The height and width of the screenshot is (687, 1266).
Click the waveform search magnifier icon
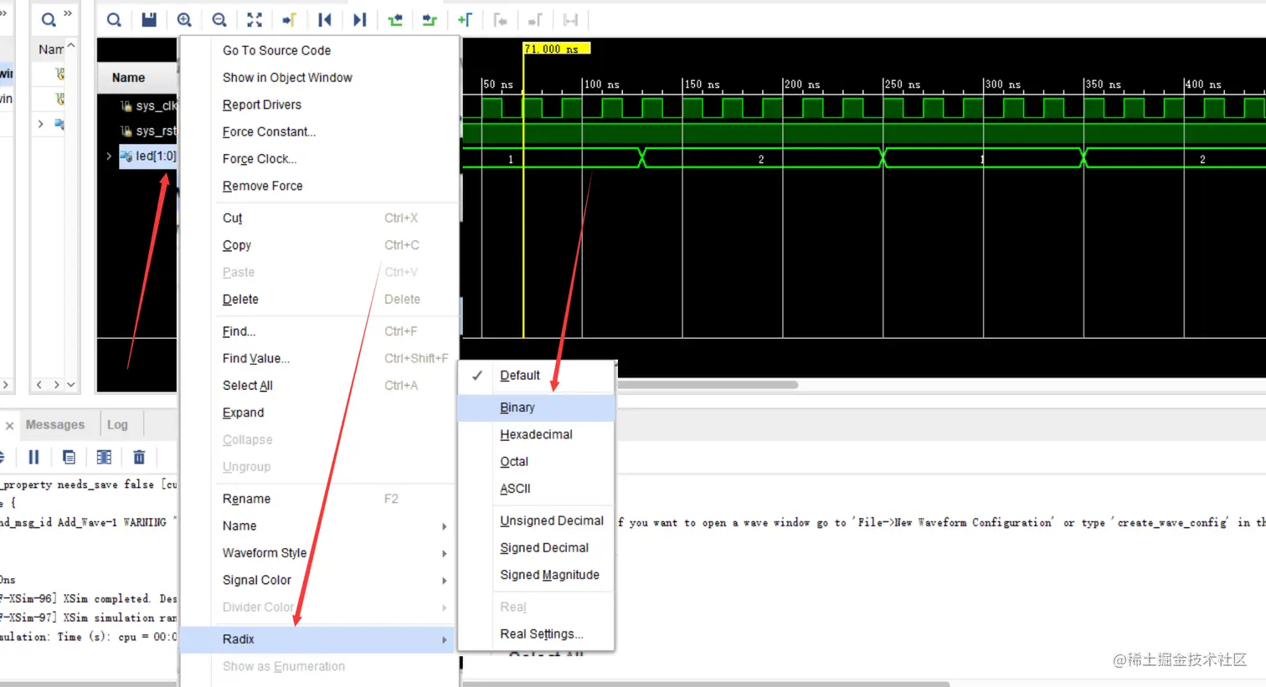pos(114,20)
